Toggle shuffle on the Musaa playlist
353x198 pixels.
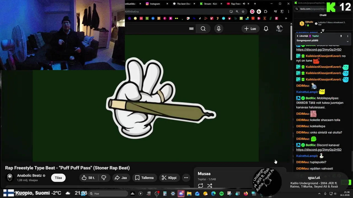(x=210, y=186)
